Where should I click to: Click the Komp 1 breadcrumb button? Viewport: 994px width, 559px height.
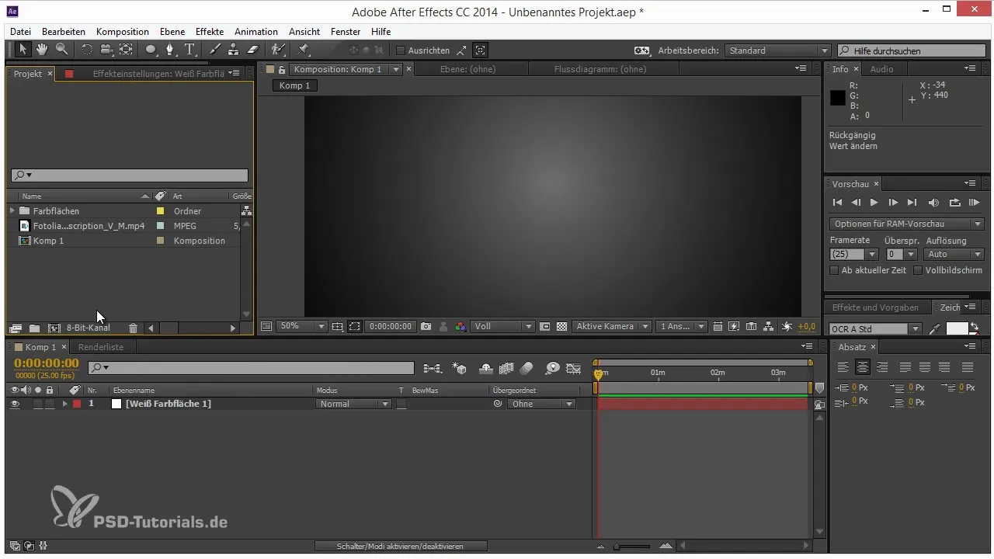coord(294,85)
